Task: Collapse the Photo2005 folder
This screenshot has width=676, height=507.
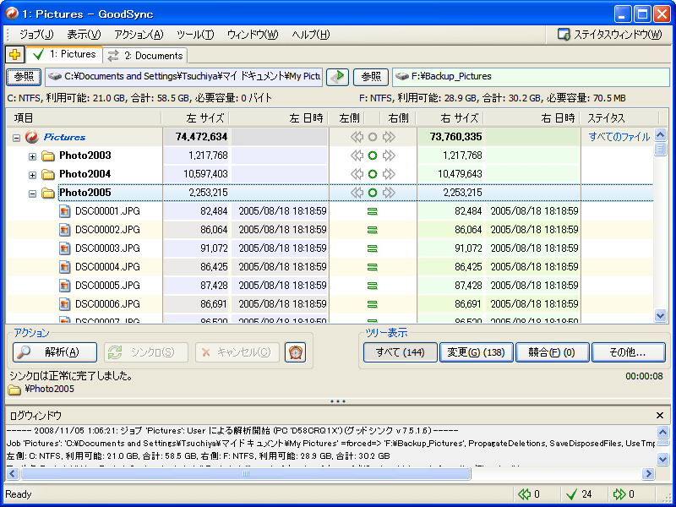Action: (32, 194)
